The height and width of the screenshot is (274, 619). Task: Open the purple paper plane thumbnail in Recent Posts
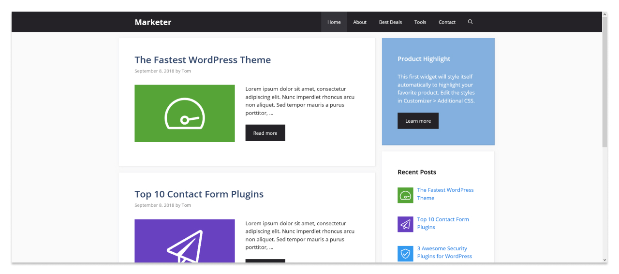(x=405, y=224)
